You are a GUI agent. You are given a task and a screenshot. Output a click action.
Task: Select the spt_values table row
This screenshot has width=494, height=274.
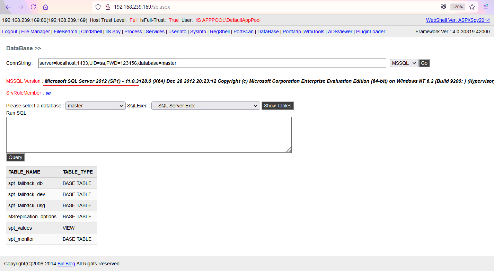[52, 228]
